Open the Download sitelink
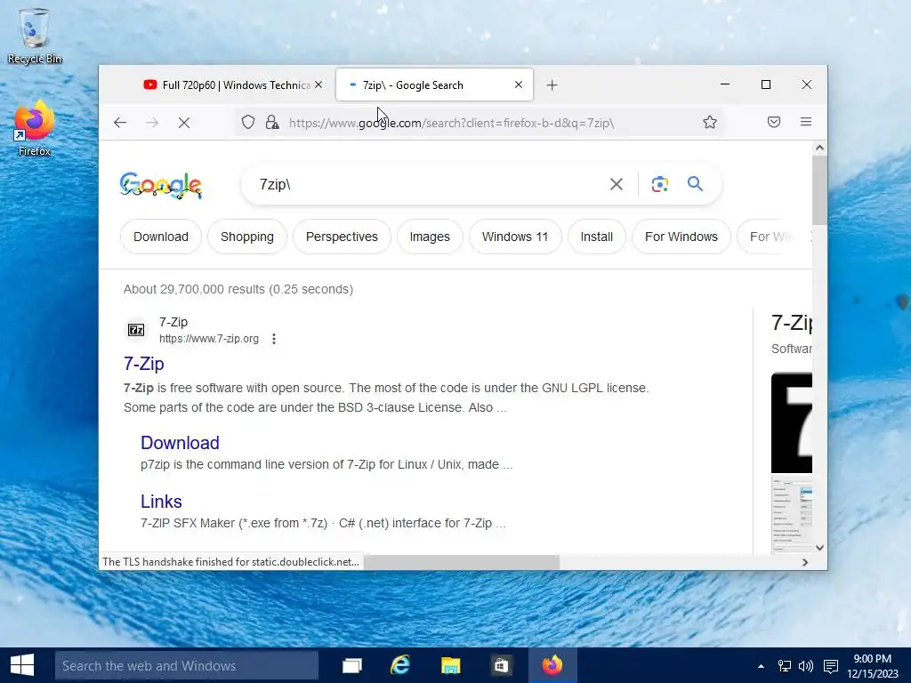The image size is (911, 683). pos(180,443)
